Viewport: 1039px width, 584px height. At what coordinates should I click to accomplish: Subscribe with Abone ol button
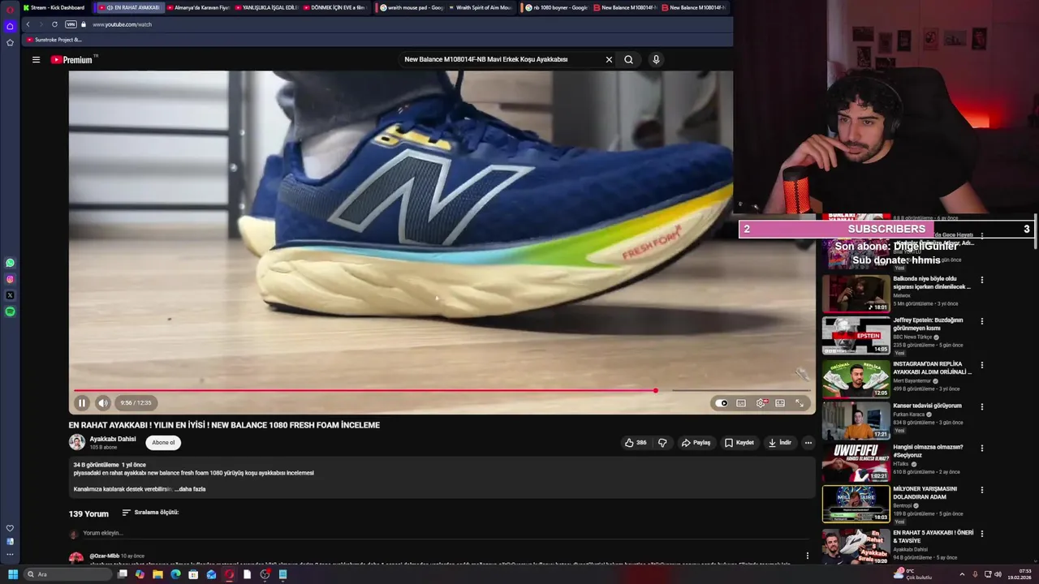click(x=163, y=443)
